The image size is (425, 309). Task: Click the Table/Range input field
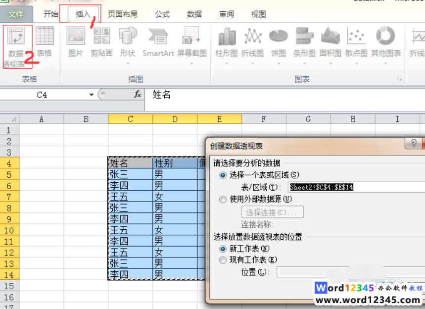[356, 187]
